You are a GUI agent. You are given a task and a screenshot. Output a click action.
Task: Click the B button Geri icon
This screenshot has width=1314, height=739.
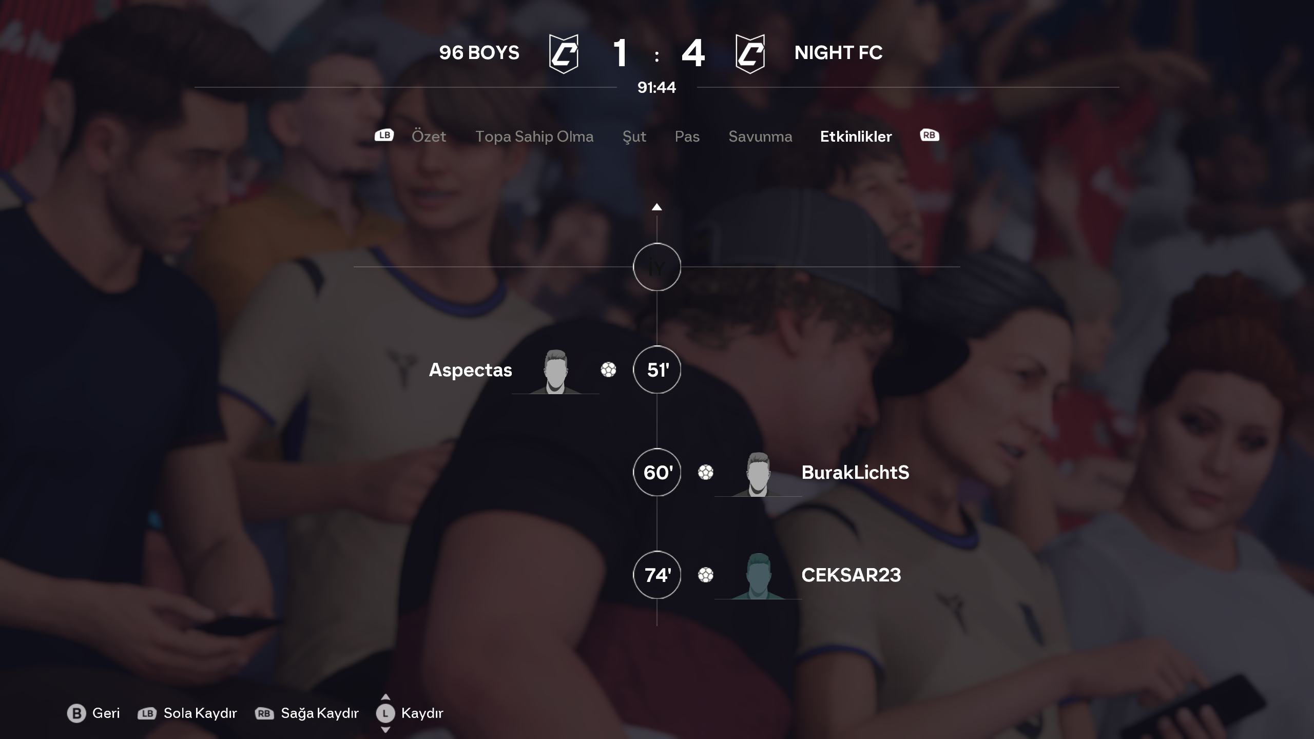click(76, 713)
